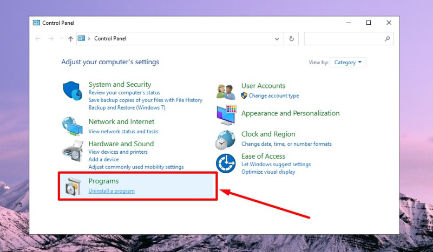
Task: Click the Uninstall a program link
Action: 111,191
